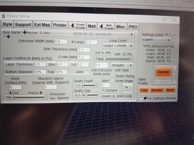194x145 pixels.
Task: Click the infill slider left arrow
Action: point(96,59)
